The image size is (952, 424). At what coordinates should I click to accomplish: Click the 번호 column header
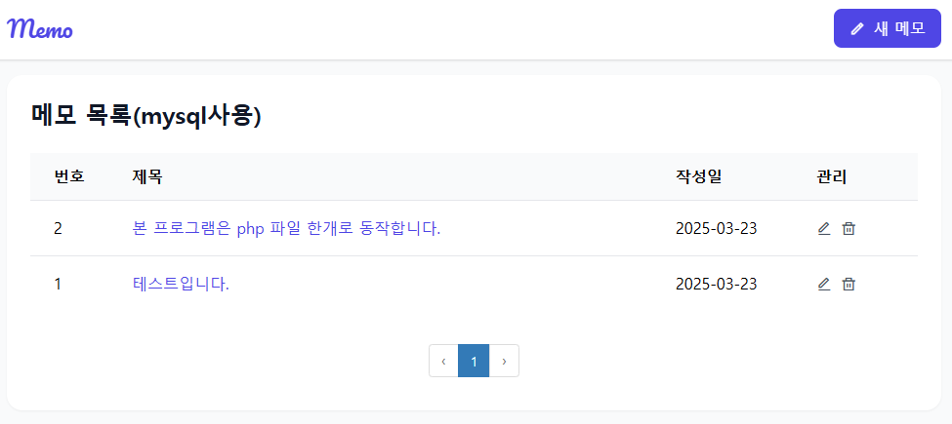click(x=69, y=176)
